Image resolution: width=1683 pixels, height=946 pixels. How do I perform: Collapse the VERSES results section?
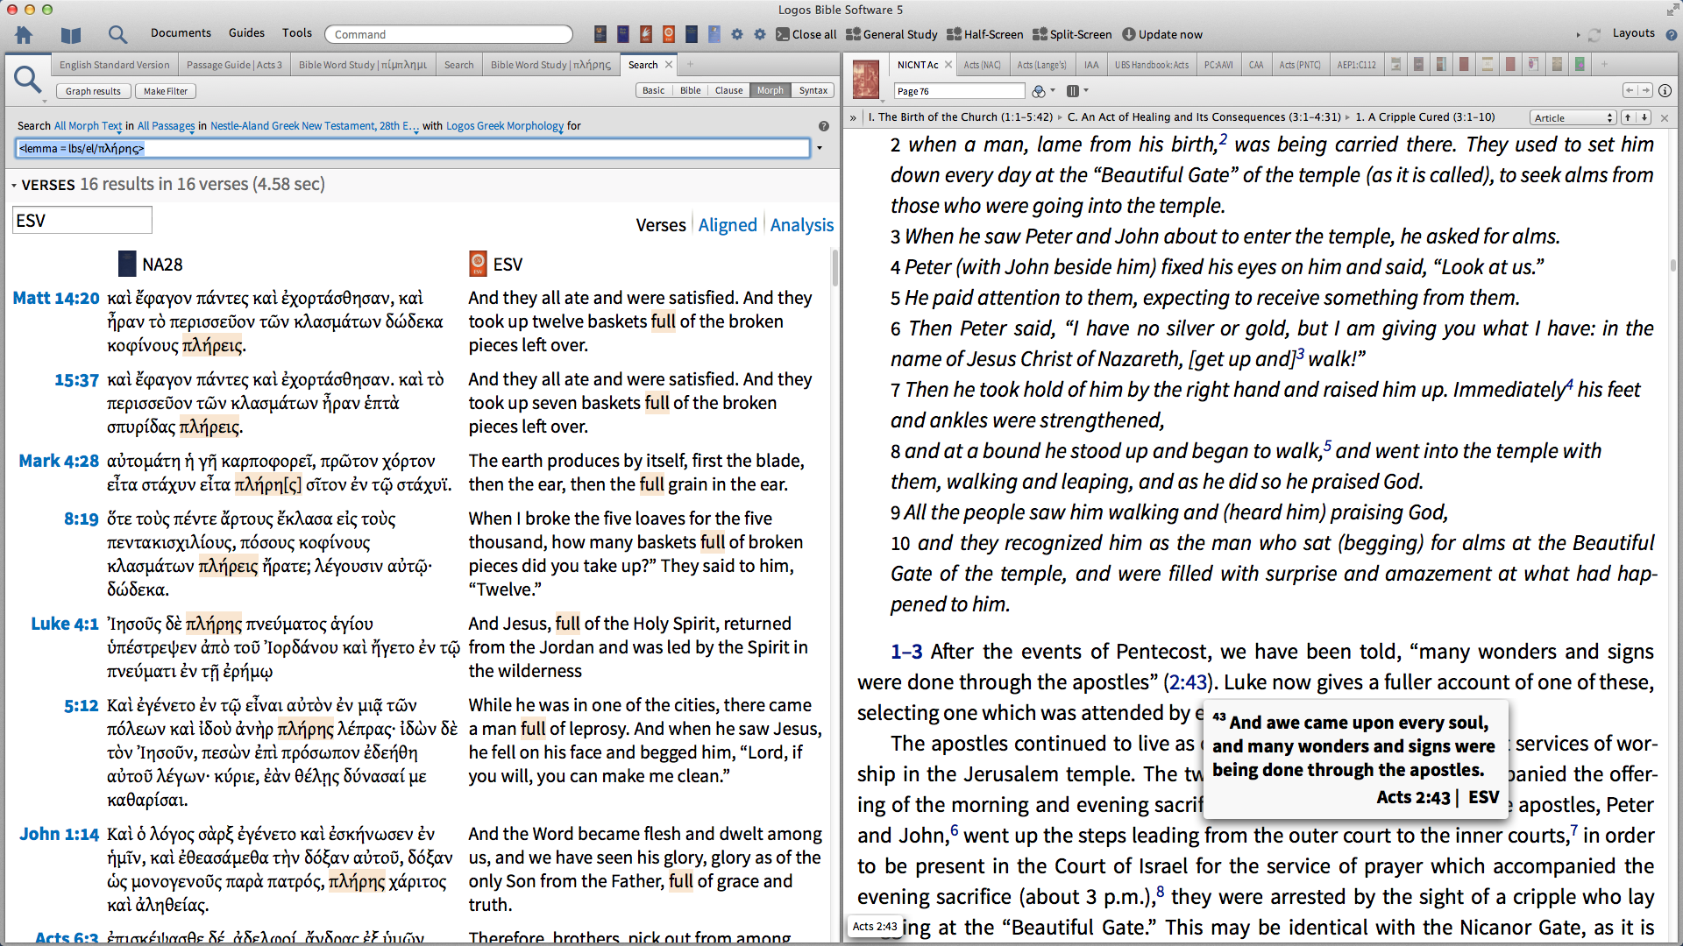coord(14,186)
